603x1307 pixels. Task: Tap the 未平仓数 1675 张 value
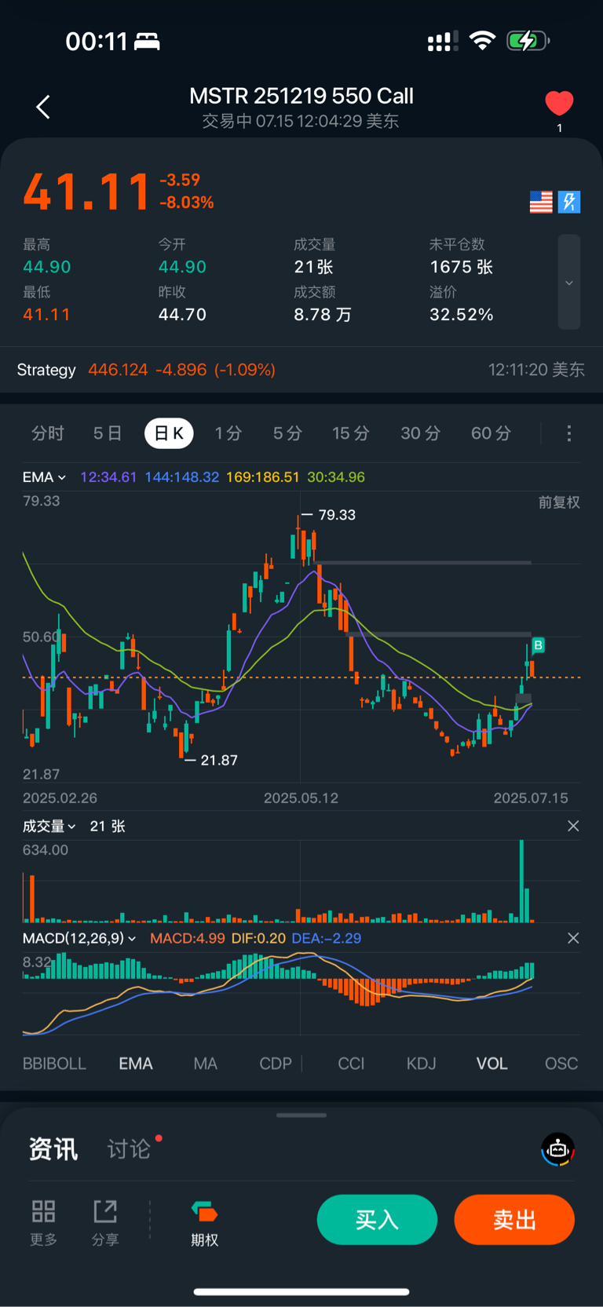(x=461, y=267)
